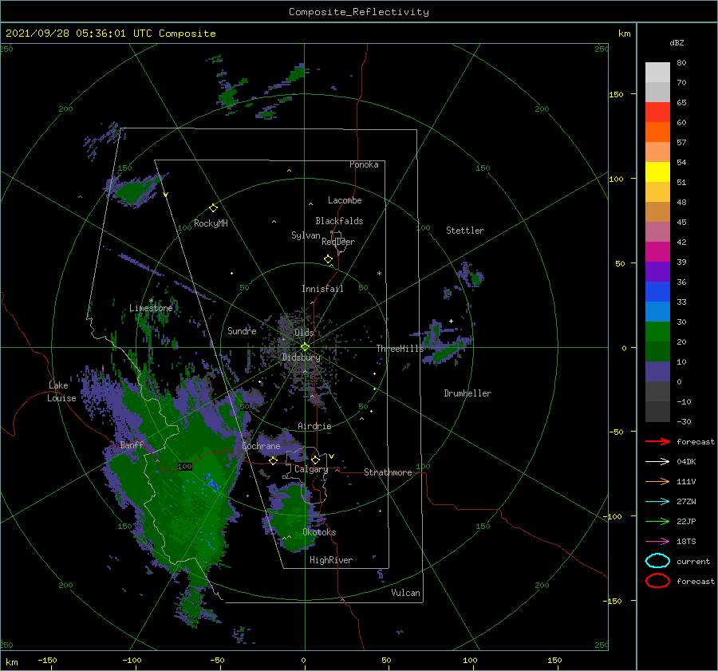This screenshot has height=671, width=718.
Task: Click the Airdrie label
Action: (314, 426)
